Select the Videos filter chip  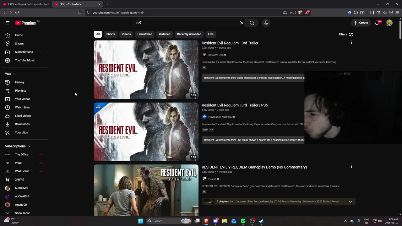(126, 34)
